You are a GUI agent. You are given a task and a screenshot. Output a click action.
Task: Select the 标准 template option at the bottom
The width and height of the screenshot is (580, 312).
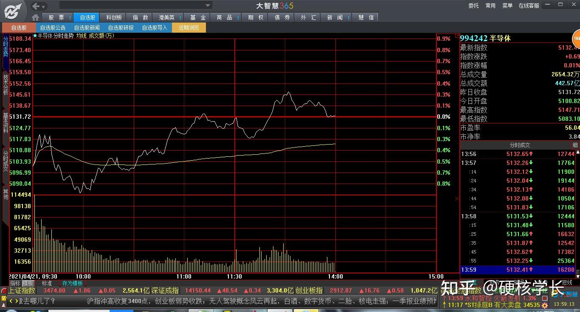tap(47, 283)
